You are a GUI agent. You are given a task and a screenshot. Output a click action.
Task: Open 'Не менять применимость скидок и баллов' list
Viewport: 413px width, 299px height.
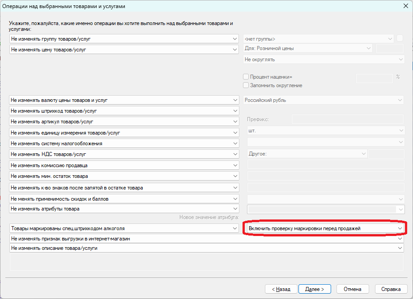click(x=124, y=199)
